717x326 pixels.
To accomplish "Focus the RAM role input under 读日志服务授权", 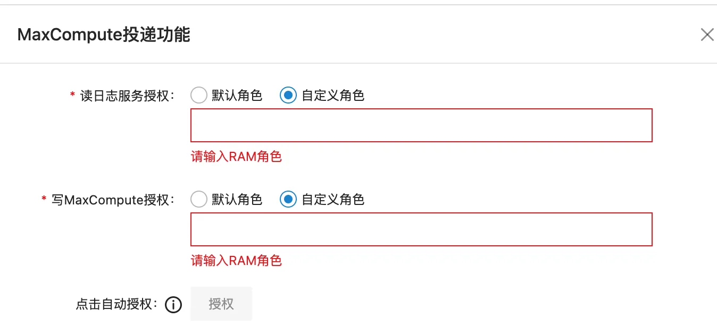I will pos(421,125).
